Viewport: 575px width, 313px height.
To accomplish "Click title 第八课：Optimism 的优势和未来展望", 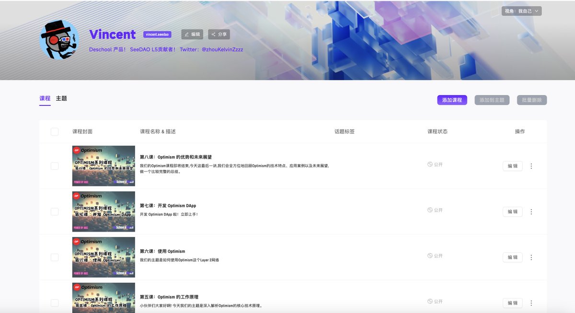I will [176, 157].
